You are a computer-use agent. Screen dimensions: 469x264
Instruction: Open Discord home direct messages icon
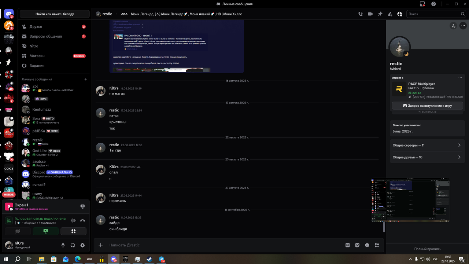tap(9, 14)
